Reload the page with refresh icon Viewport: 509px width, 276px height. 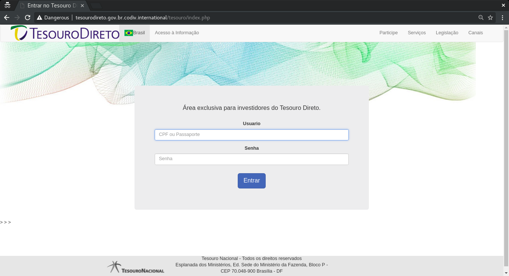(27, 18)
